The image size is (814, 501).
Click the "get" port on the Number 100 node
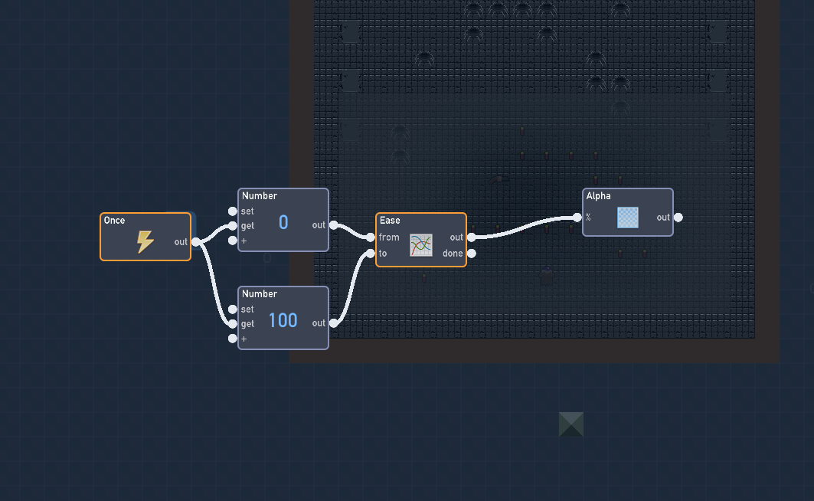[x=232, y=323]
